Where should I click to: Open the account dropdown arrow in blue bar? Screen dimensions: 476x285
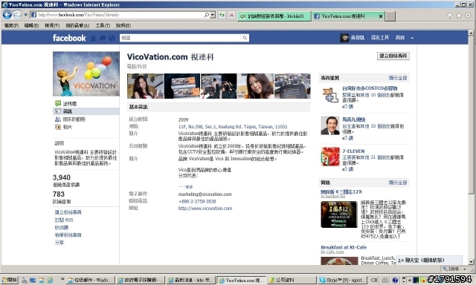[x=412, y=38]
